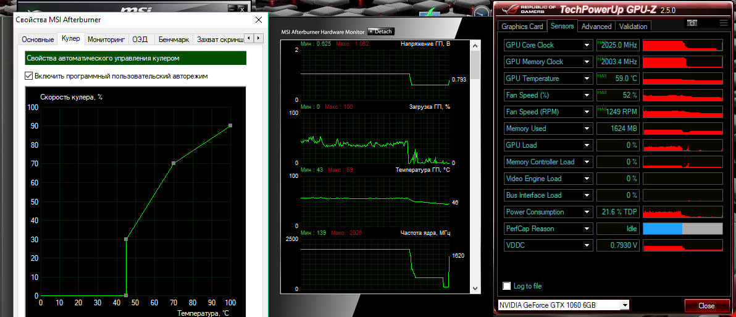Screen dimensions: 736x317
Task: Click the hardware monitor scroll up arrow
Action: [475, 46]
